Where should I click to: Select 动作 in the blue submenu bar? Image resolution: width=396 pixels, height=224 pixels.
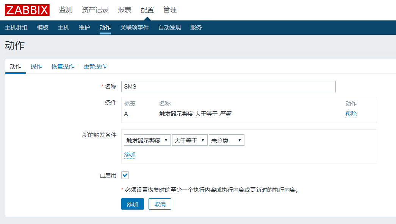click(105, 28)
